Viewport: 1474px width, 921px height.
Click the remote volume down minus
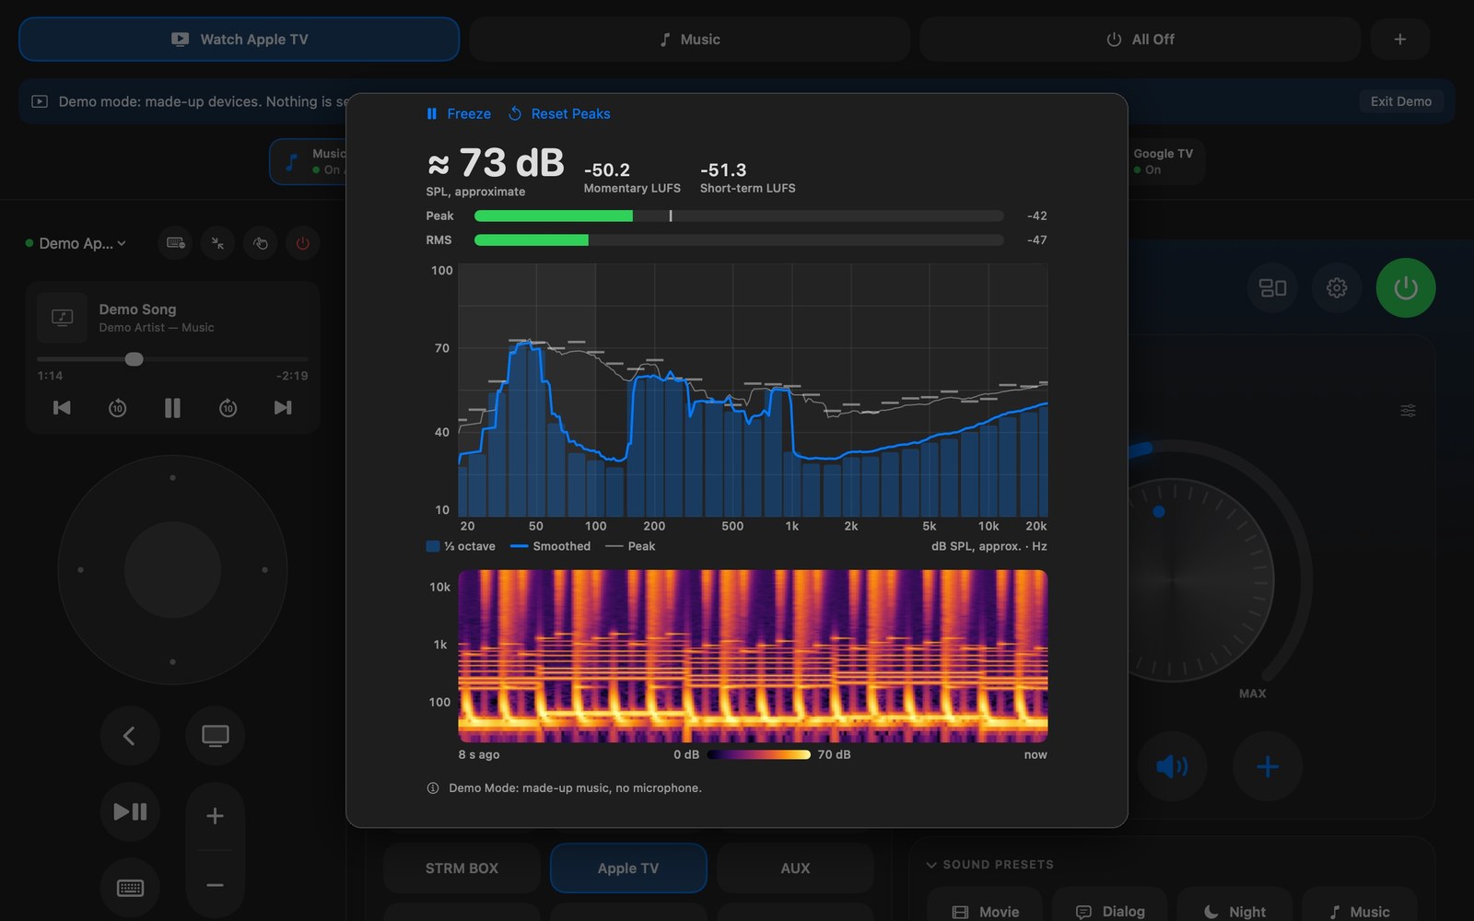pos(215,885)
